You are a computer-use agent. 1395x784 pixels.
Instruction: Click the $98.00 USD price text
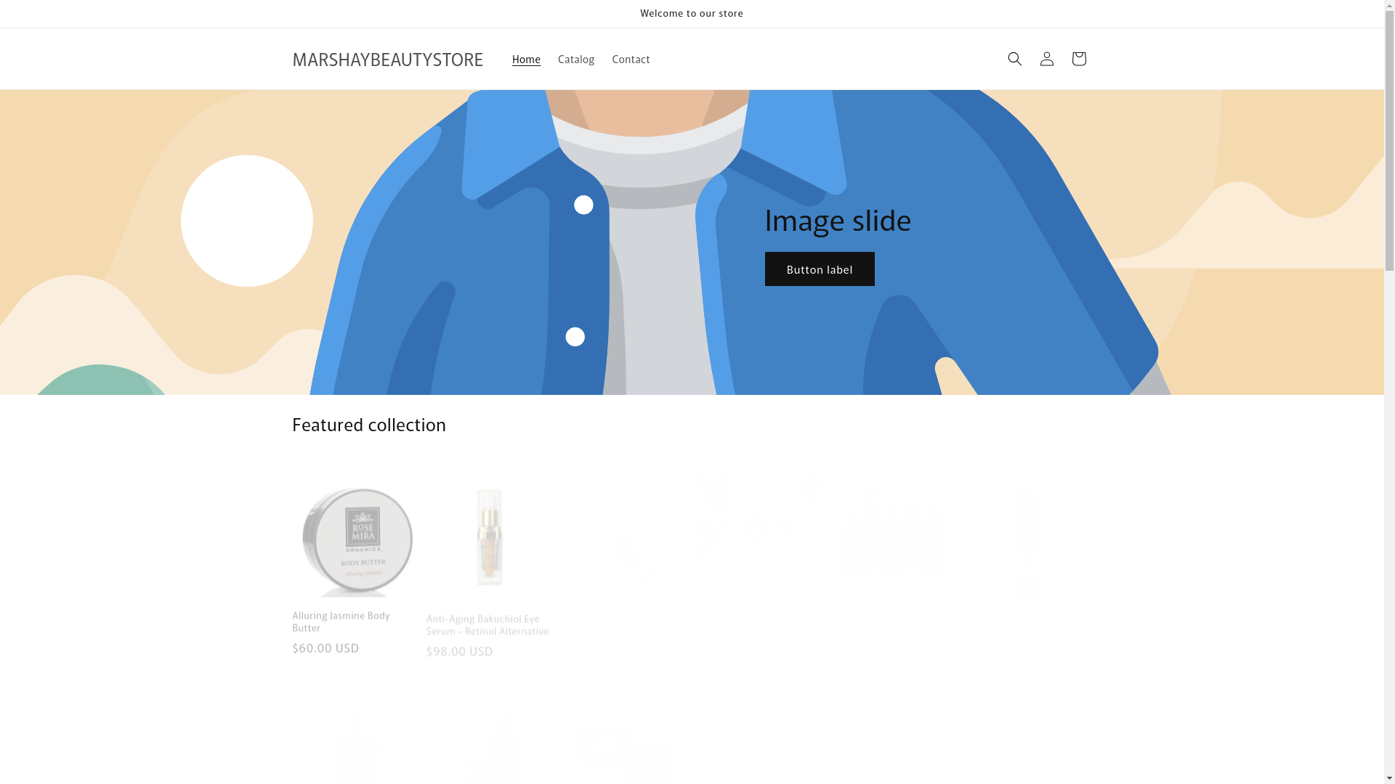[460, 651]
